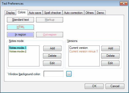Select Current version minus 1 entry
The image size is (129, 93).
pos(83,51)
